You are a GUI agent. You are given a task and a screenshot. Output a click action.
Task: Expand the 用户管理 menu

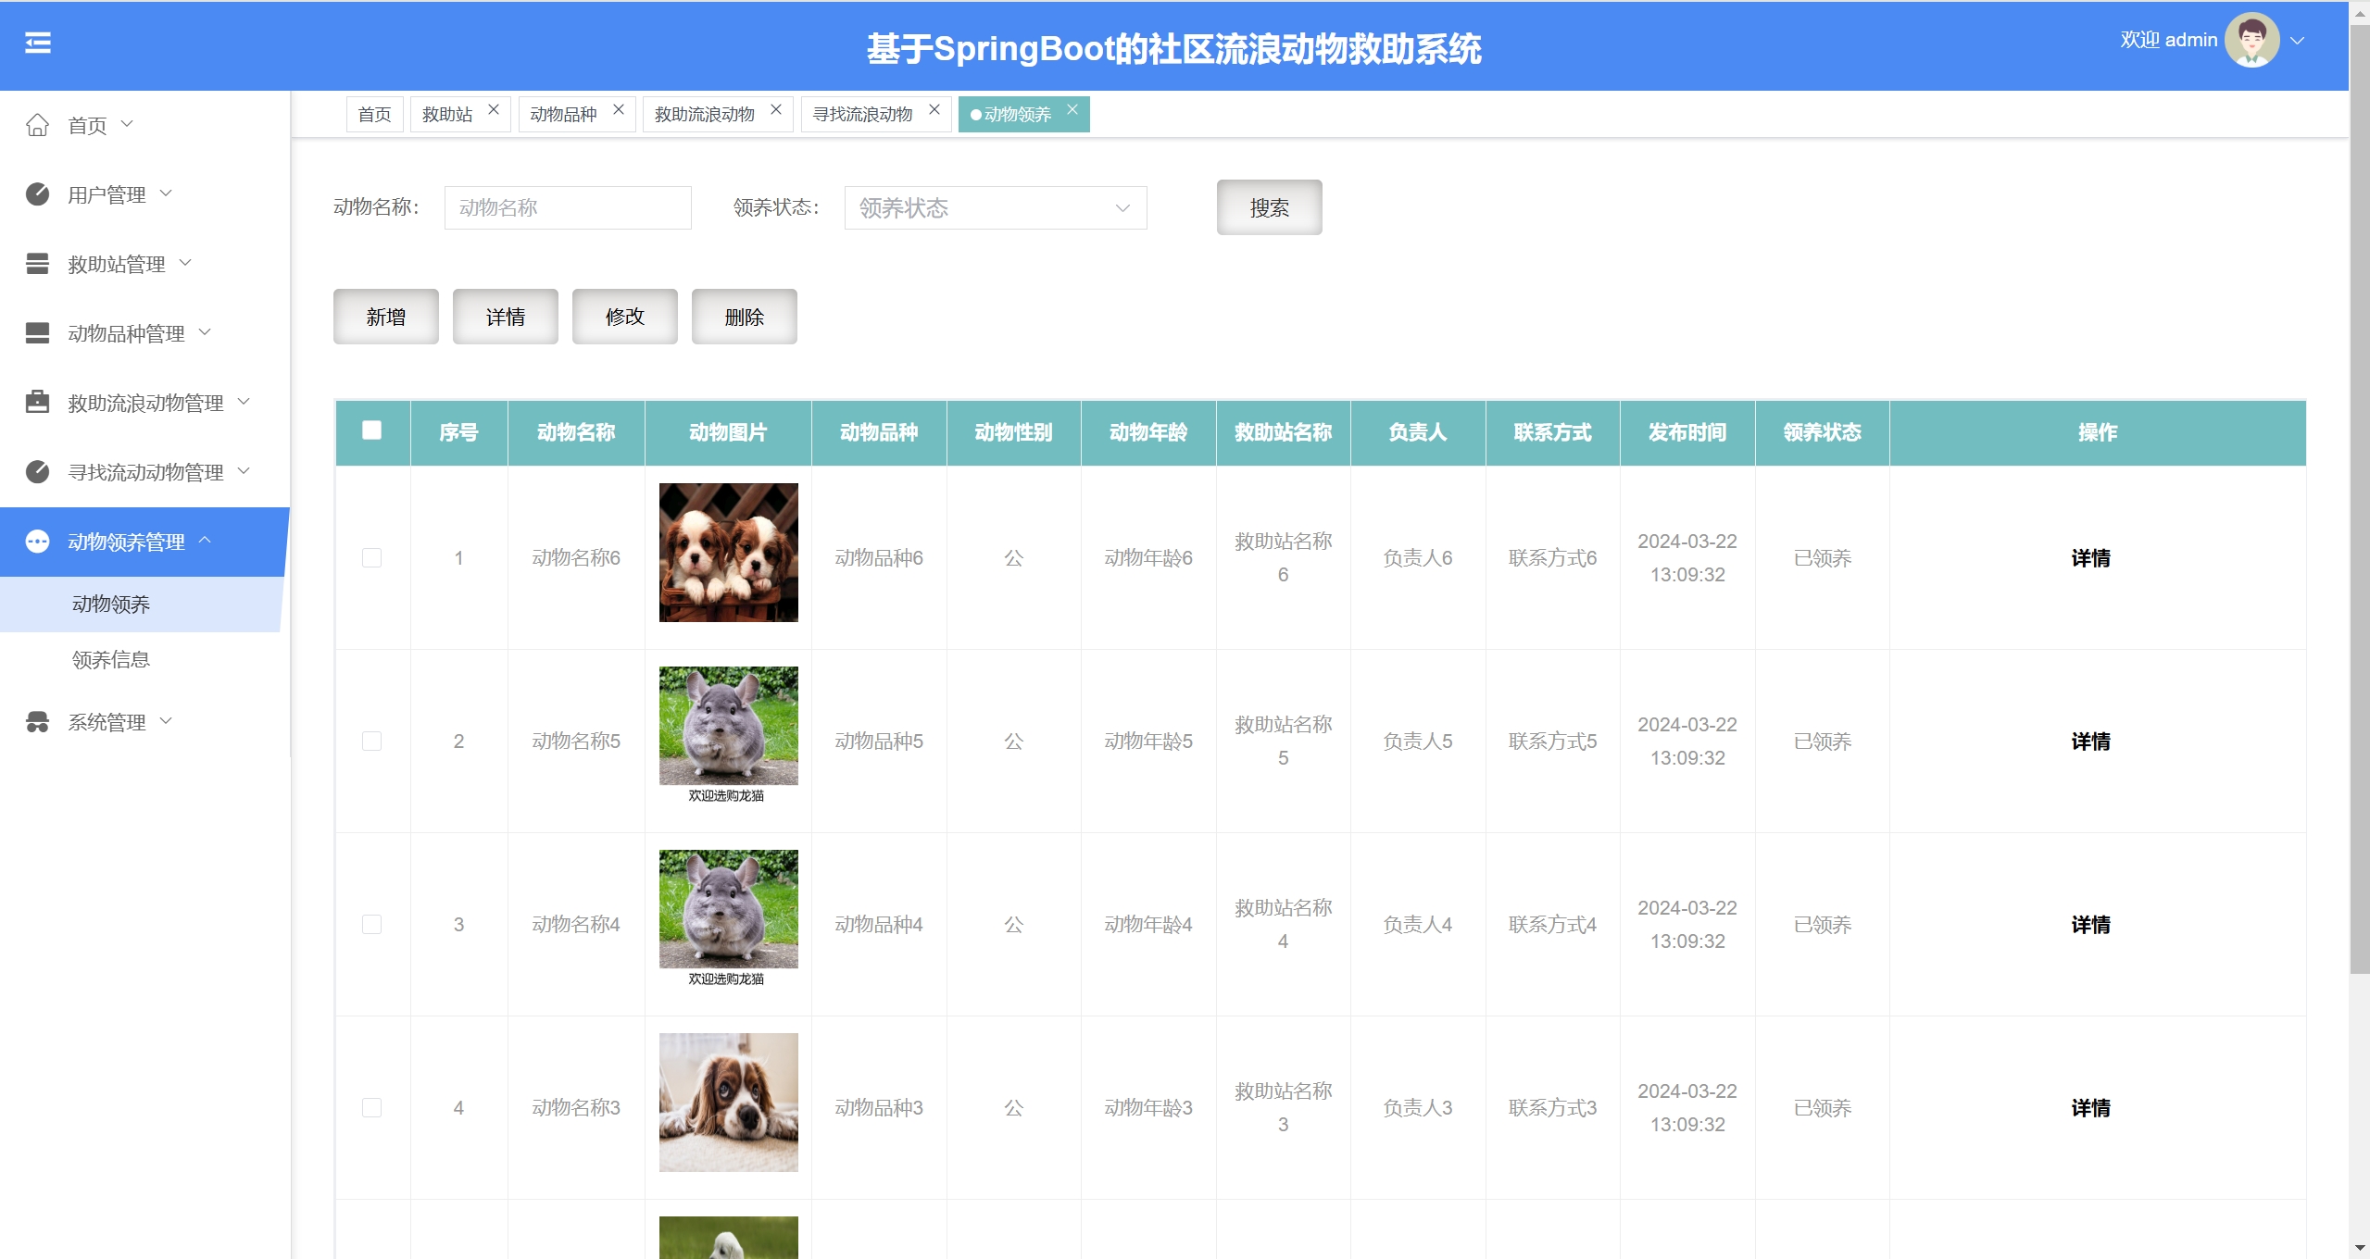(167, 193)
